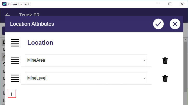The image size is (188, 105).
Task: Grab the reorder handle for MineArea row
Action: [15, 60]
